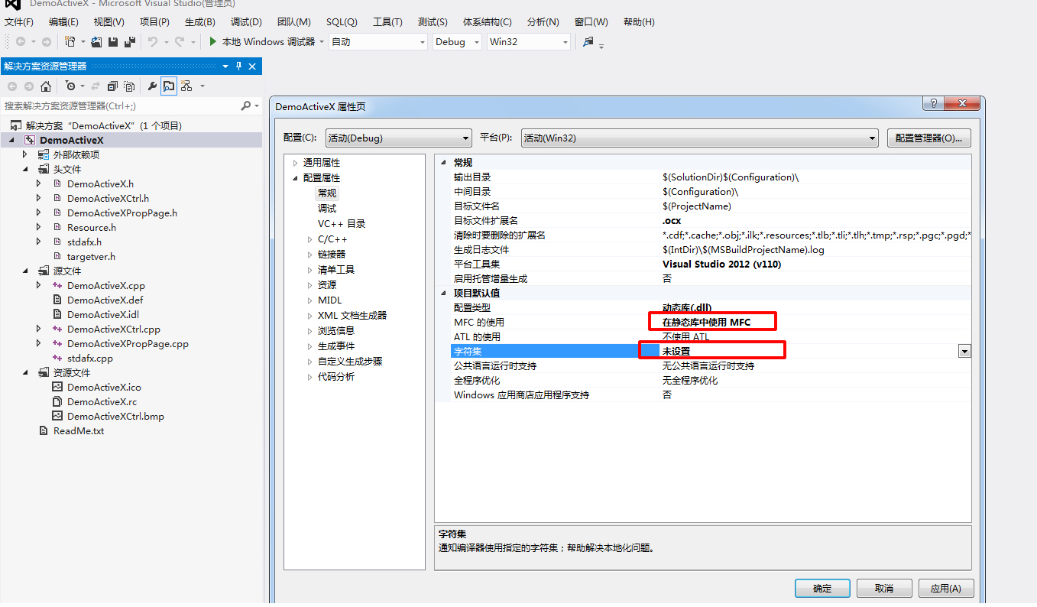Viewport: 1037px width, 607px height.
Task: Close the 解决方案资源管理器 panel
Action: point(253,67)
